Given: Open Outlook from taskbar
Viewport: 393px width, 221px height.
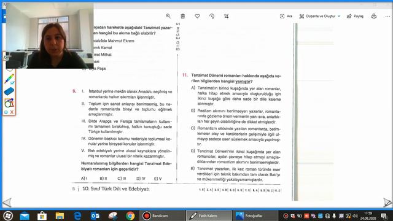Looking at the screenshot, I should coord(95,215).
